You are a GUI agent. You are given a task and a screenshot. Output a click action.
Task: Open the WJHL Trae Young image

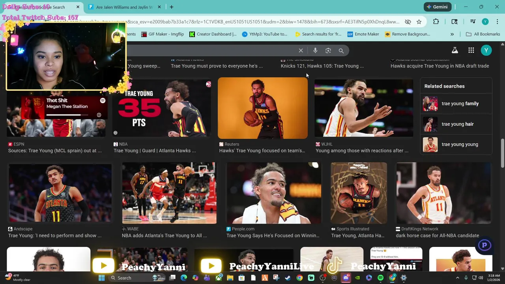pos(364,108)
